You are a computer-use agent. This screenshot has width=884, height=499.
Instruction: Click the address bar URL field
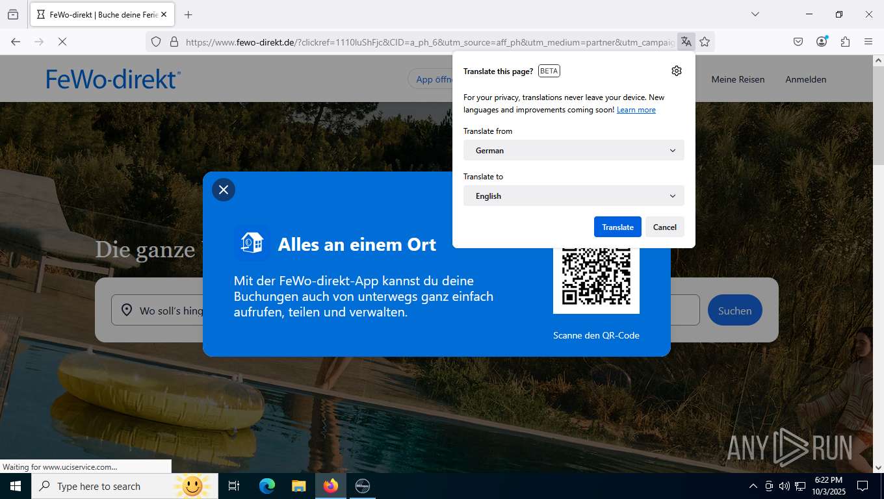coord(429,42)
